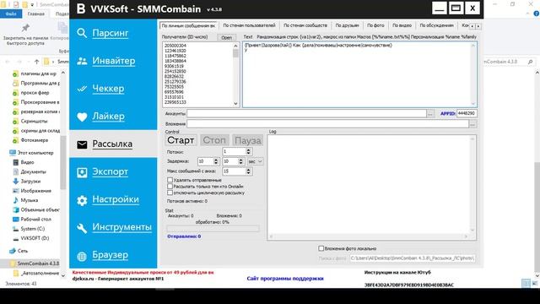
Task: Click the Старт button
Action: pyautogui.click(x=181, y=140)
